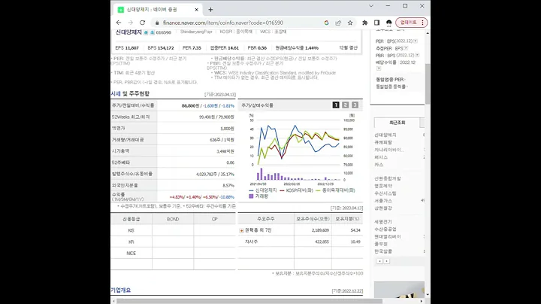Expand the 권혁홍 외 7인 shareholder row
The image size is (541, 304).
click(x=241, y=230)
